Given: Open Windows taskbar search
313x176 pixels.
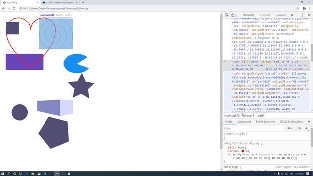Looking at the screenshot, I should pos(9,174).
